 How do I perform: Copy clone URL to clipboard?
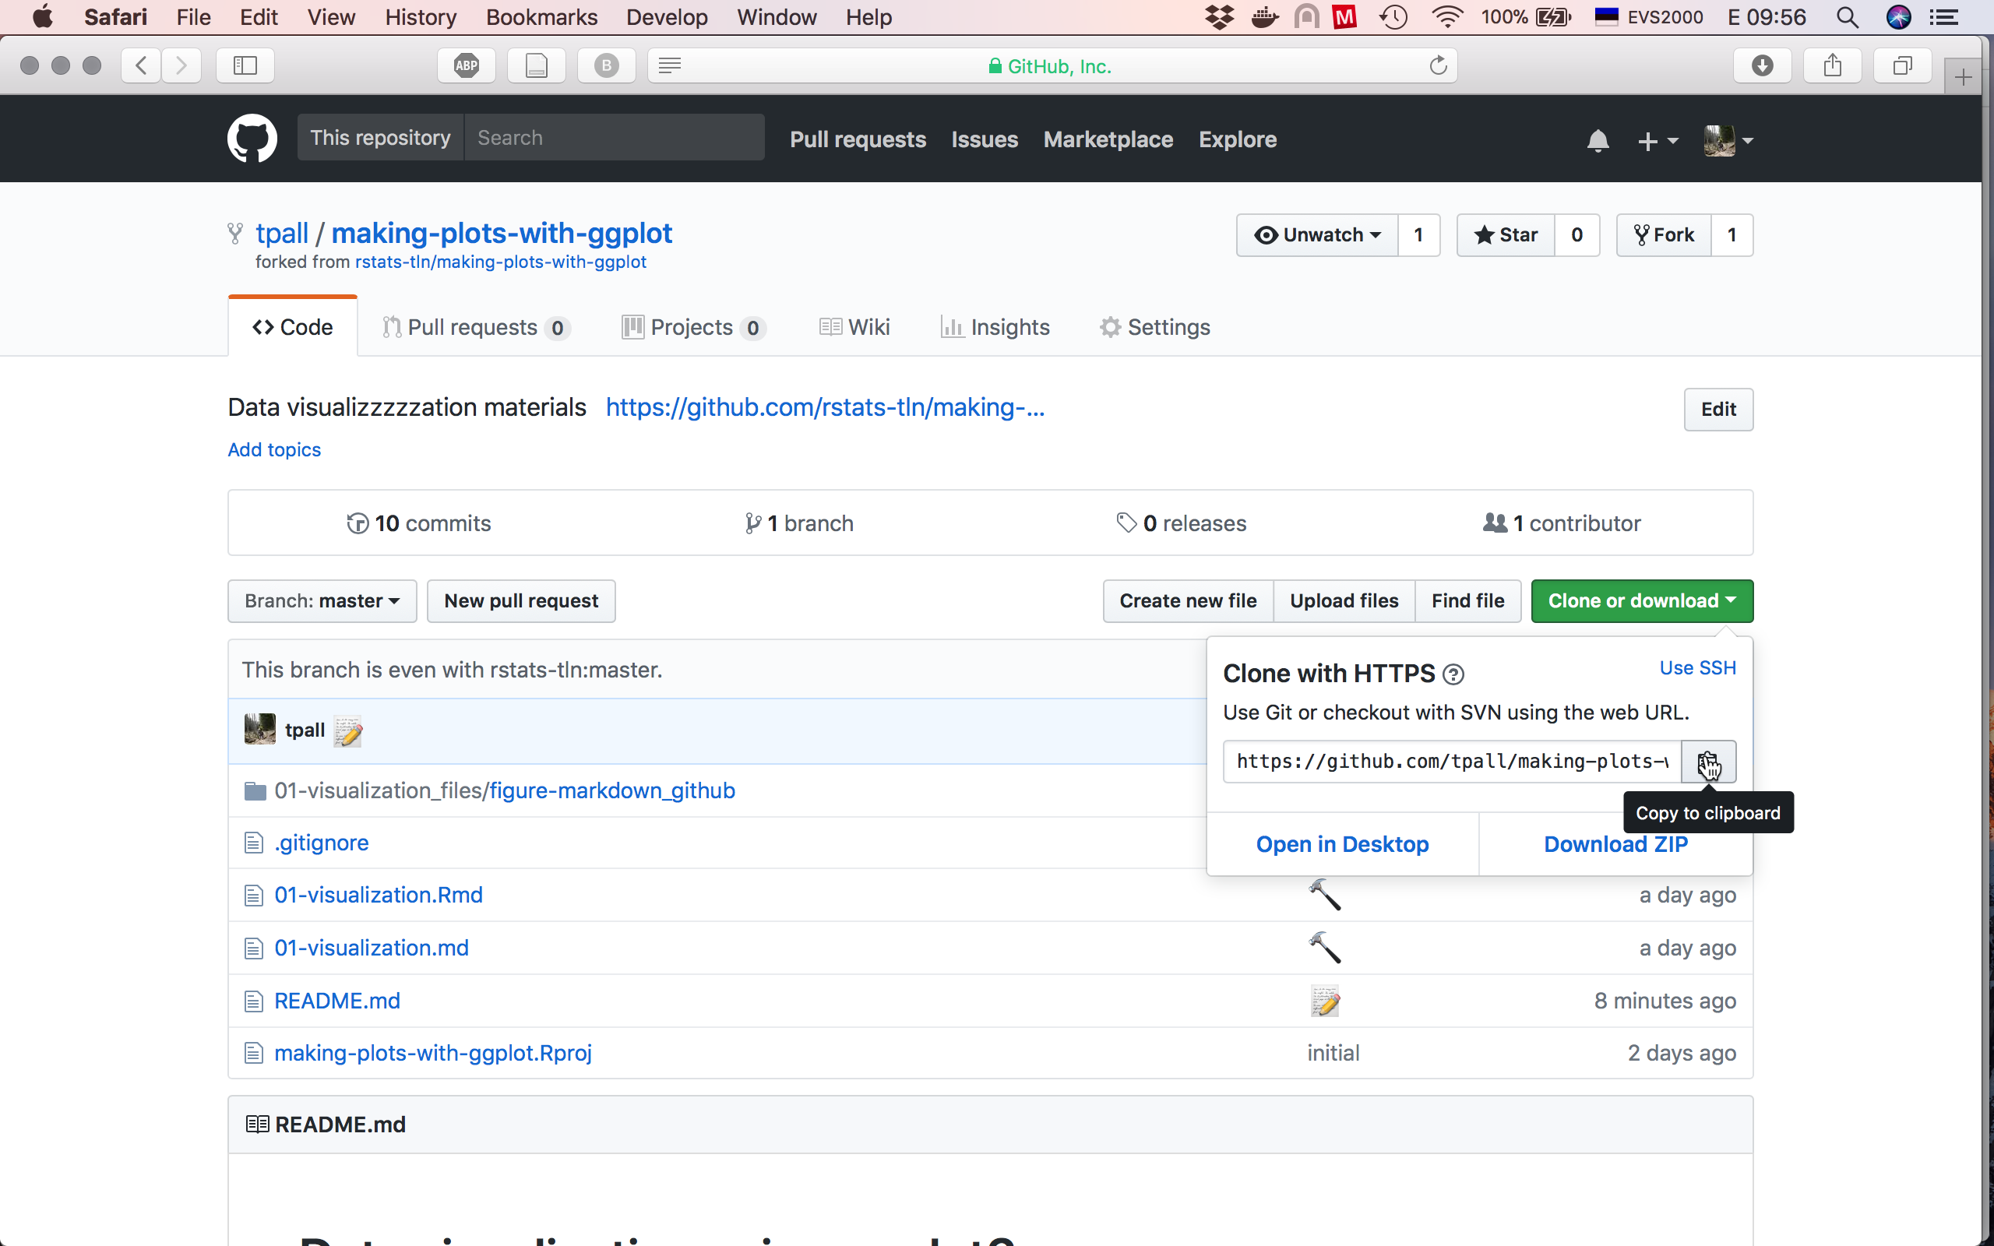(1707, 762)
